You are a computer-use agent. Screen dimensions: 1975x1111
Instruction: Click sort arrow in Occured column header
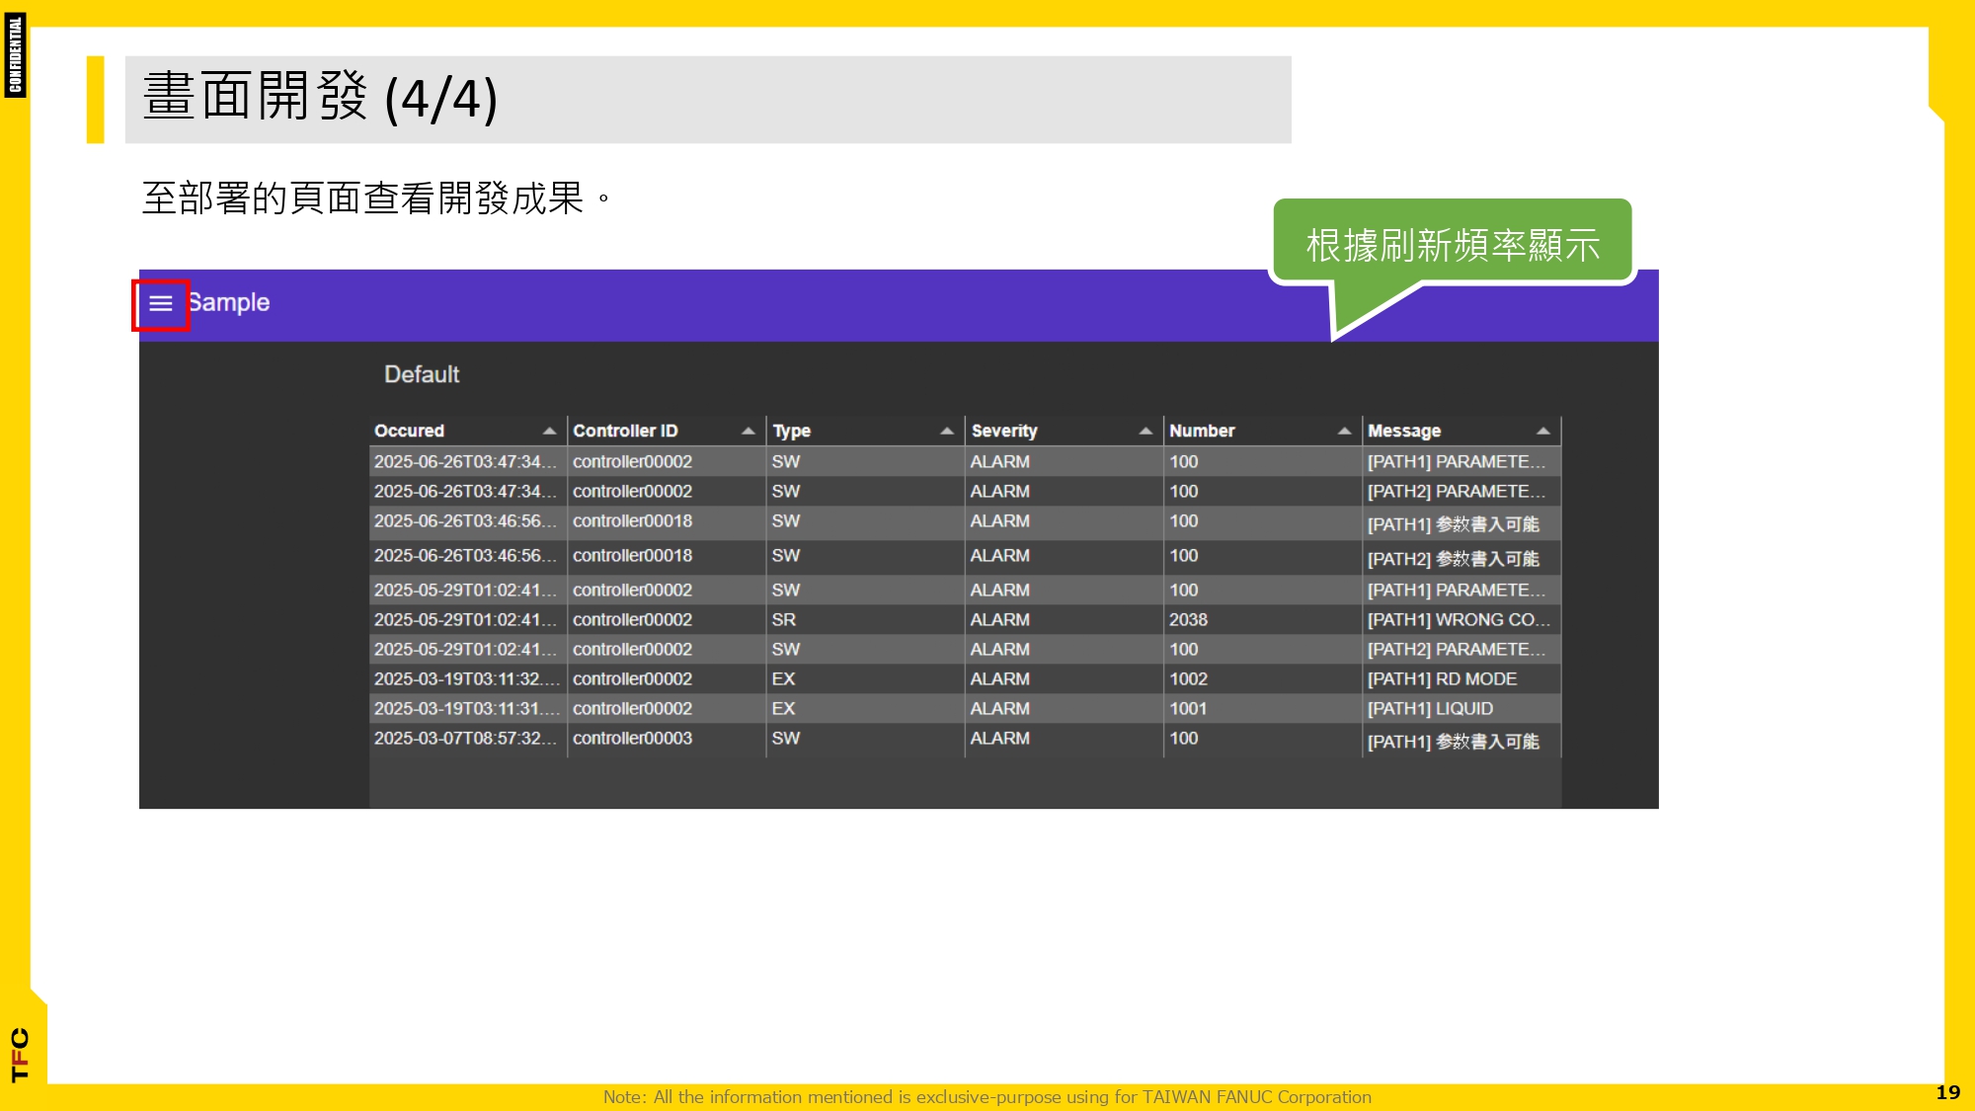pyautogui.click(x=549, y=432)
